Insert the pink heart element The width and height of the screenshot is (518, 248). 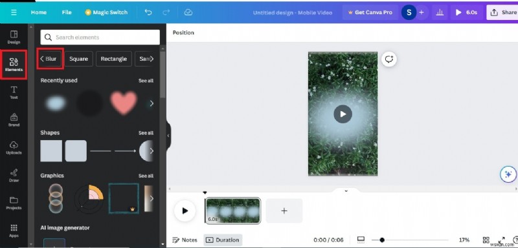124,103
